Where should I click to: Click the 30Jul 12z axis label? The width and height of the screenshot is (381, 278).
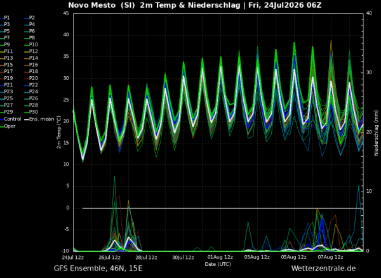(184, 258)
